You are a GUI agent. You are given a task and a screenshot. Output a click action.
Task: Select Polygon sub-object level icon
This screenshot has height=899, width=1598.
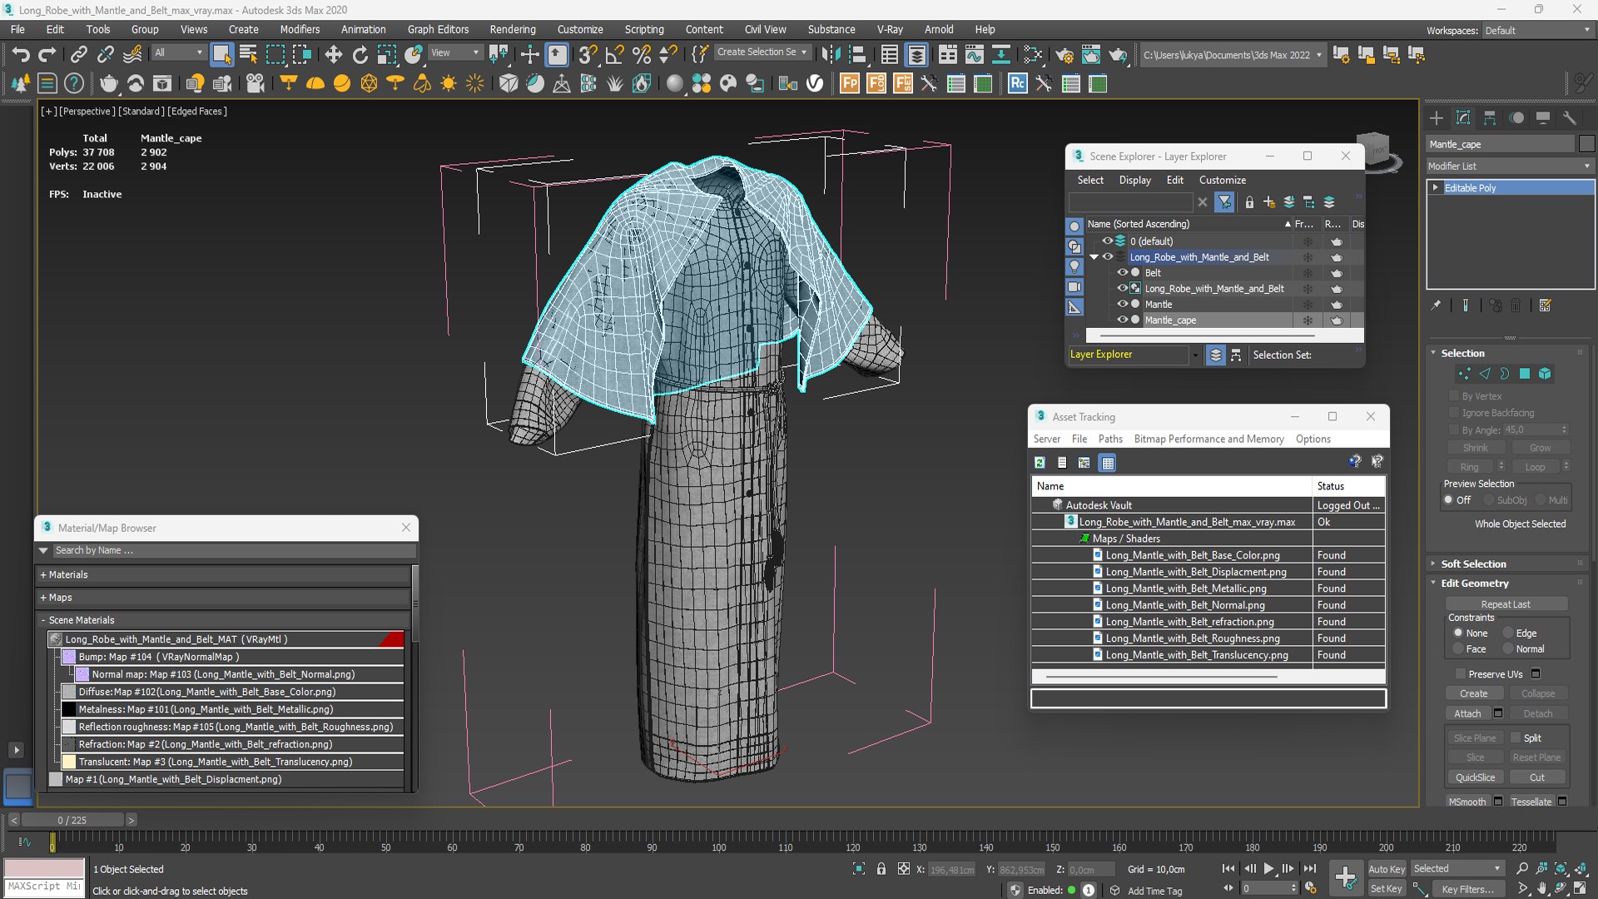pos(1525,374)
